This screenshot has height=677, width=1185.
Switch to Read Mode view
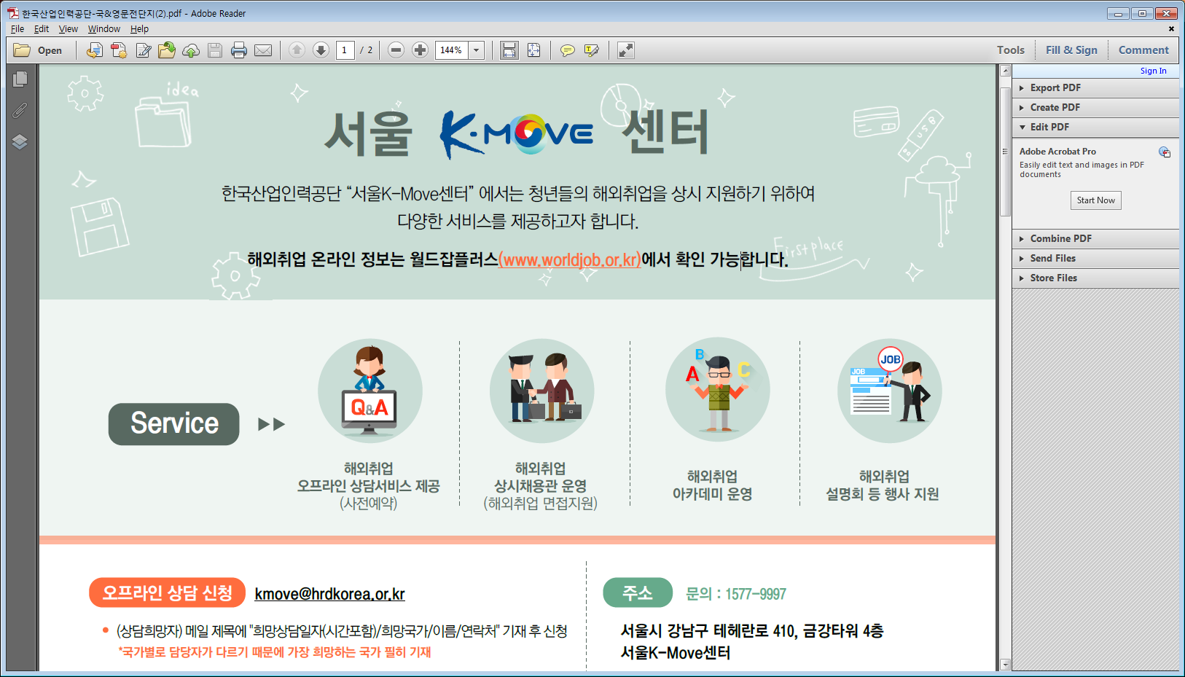626,50
